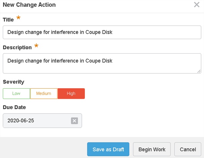Click the Due Date label
Image resolution: width=204 pixels, height=158 pixels.
(x=14, y=107)
